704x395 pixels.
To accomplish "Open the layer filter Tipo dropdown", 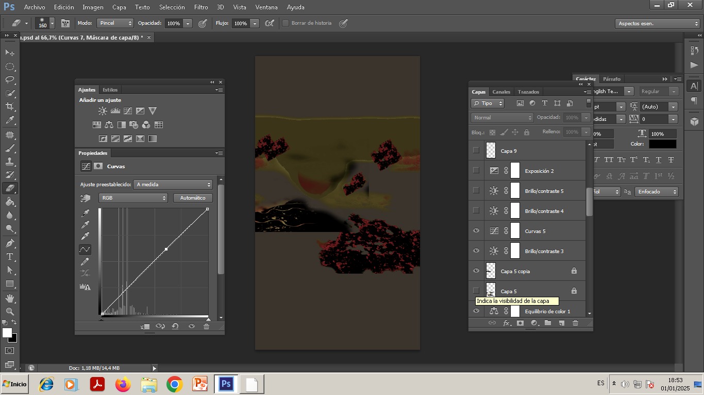I will point(488,103).
